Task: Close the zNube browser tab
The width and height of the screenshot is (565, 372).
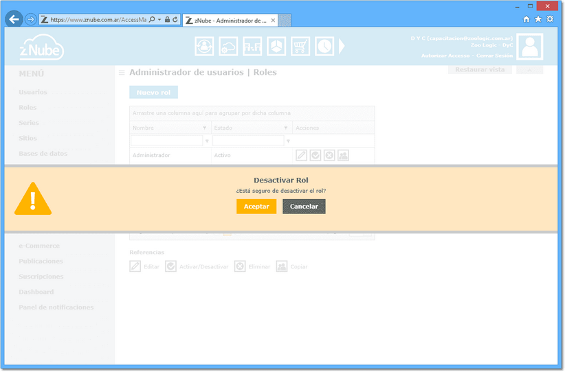Action: click(273, 21)
